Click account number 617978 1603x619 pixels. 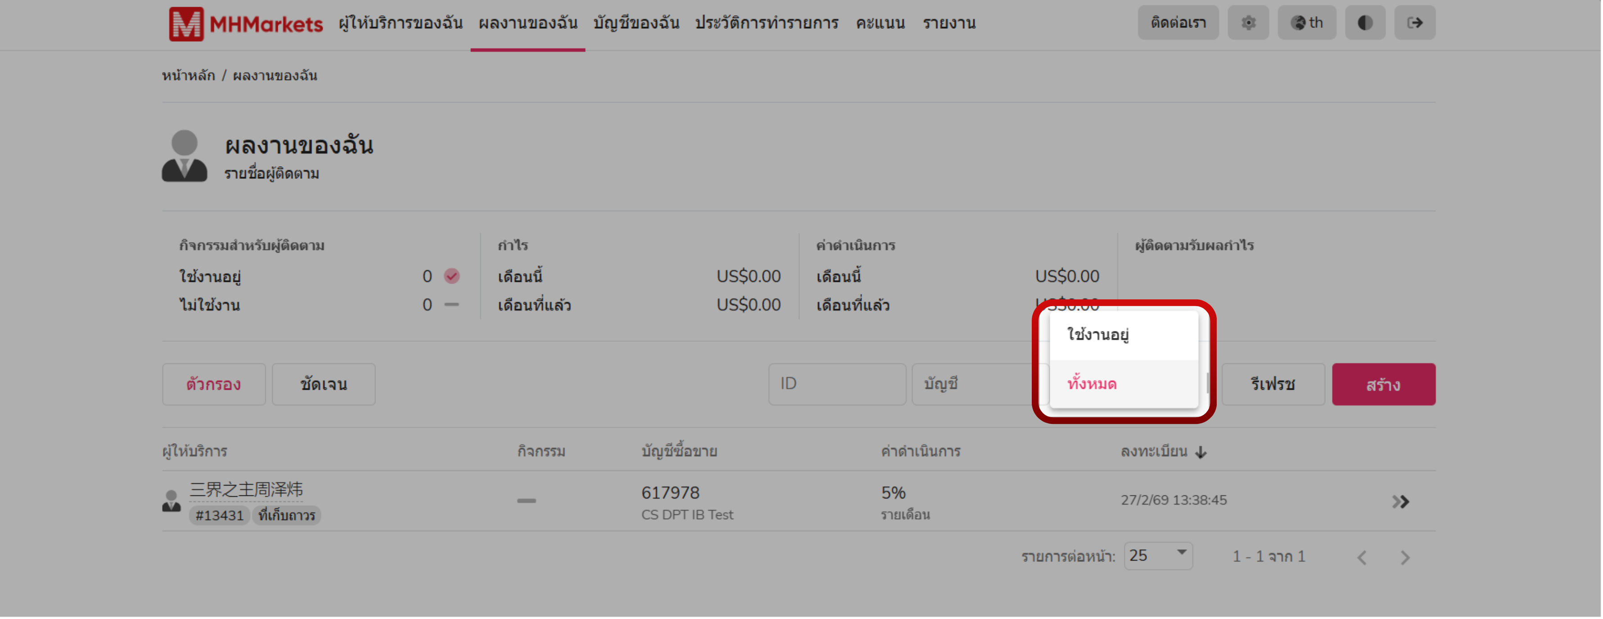670,493
